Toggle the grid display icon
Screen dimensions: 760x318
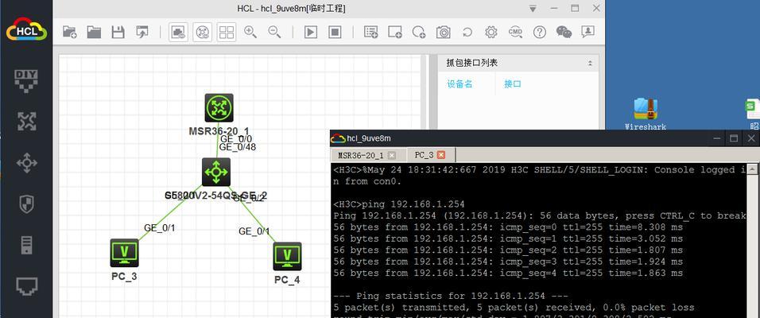coord(227,33)
